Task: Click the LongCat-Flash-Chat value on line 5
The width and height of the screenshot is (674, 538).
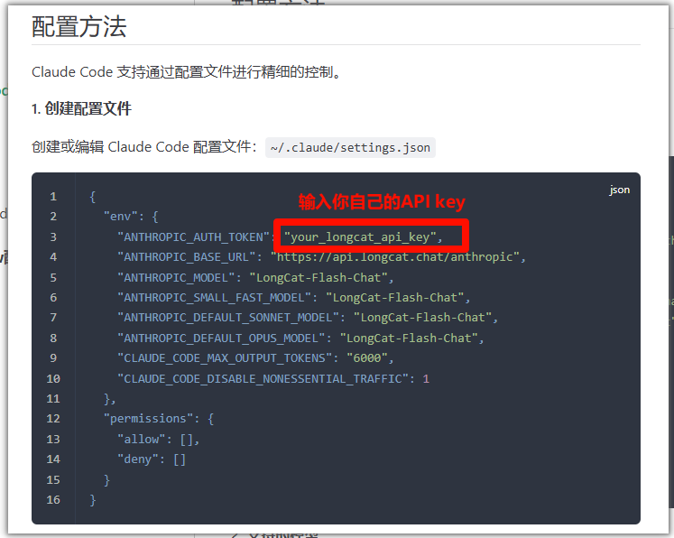Action: tap(319, 278)
